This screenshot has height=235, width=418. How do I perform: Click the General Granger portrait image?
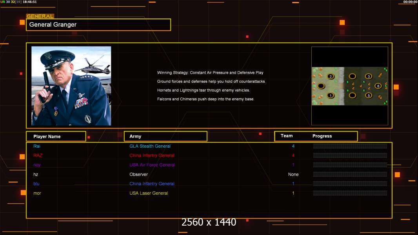[71, 86]
